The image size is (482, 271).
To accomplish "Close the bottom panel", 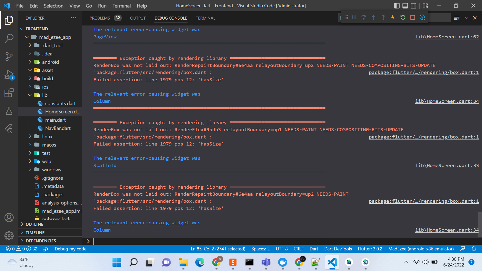I will point(475,18).
